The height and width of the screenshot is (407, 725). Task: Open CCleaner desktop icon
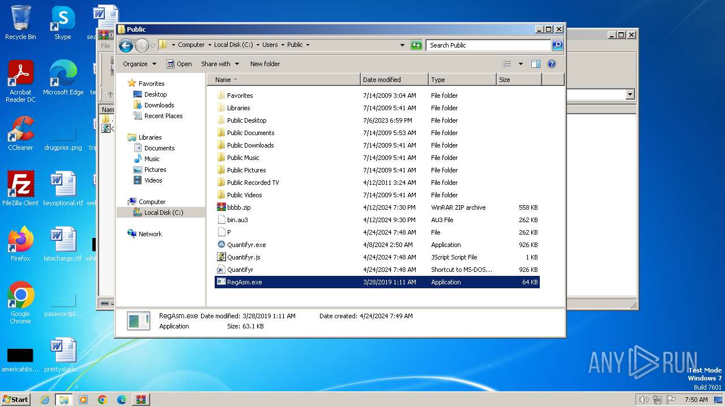coord(20,133)
